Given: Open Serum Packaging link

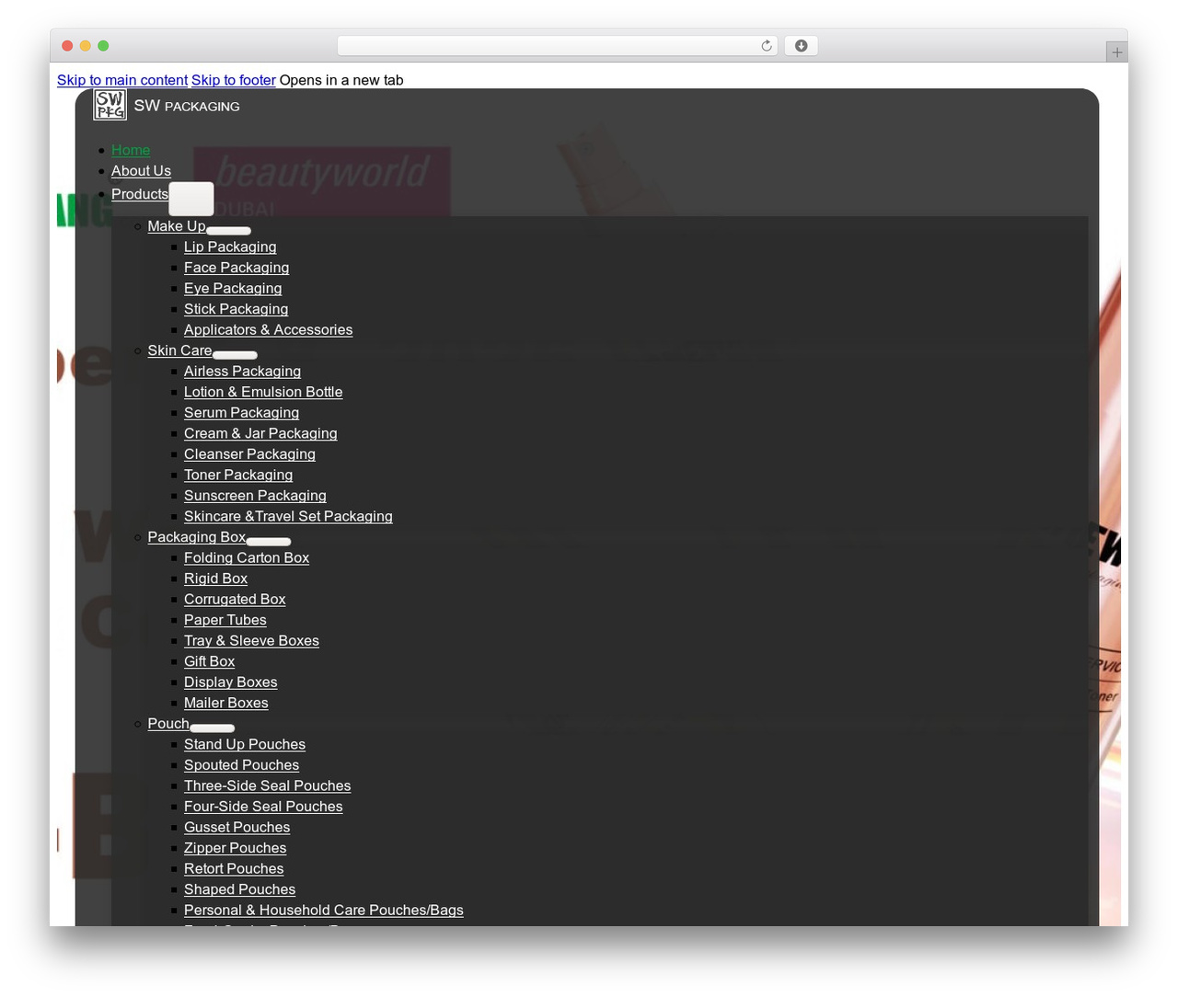Looking at the screenshot, I should pyautogui.click(x=241, y=413).
